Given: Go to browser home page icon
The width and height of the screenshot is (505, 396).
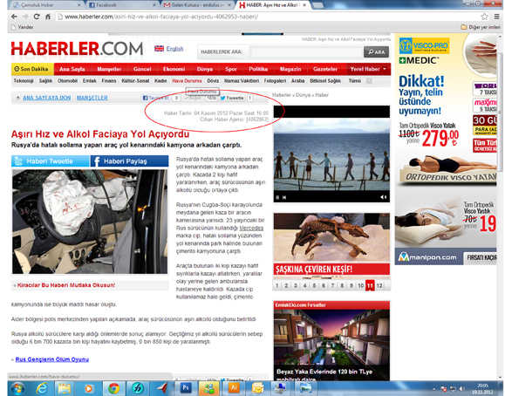Looking at the screenshot, I should tap(48, 17).
